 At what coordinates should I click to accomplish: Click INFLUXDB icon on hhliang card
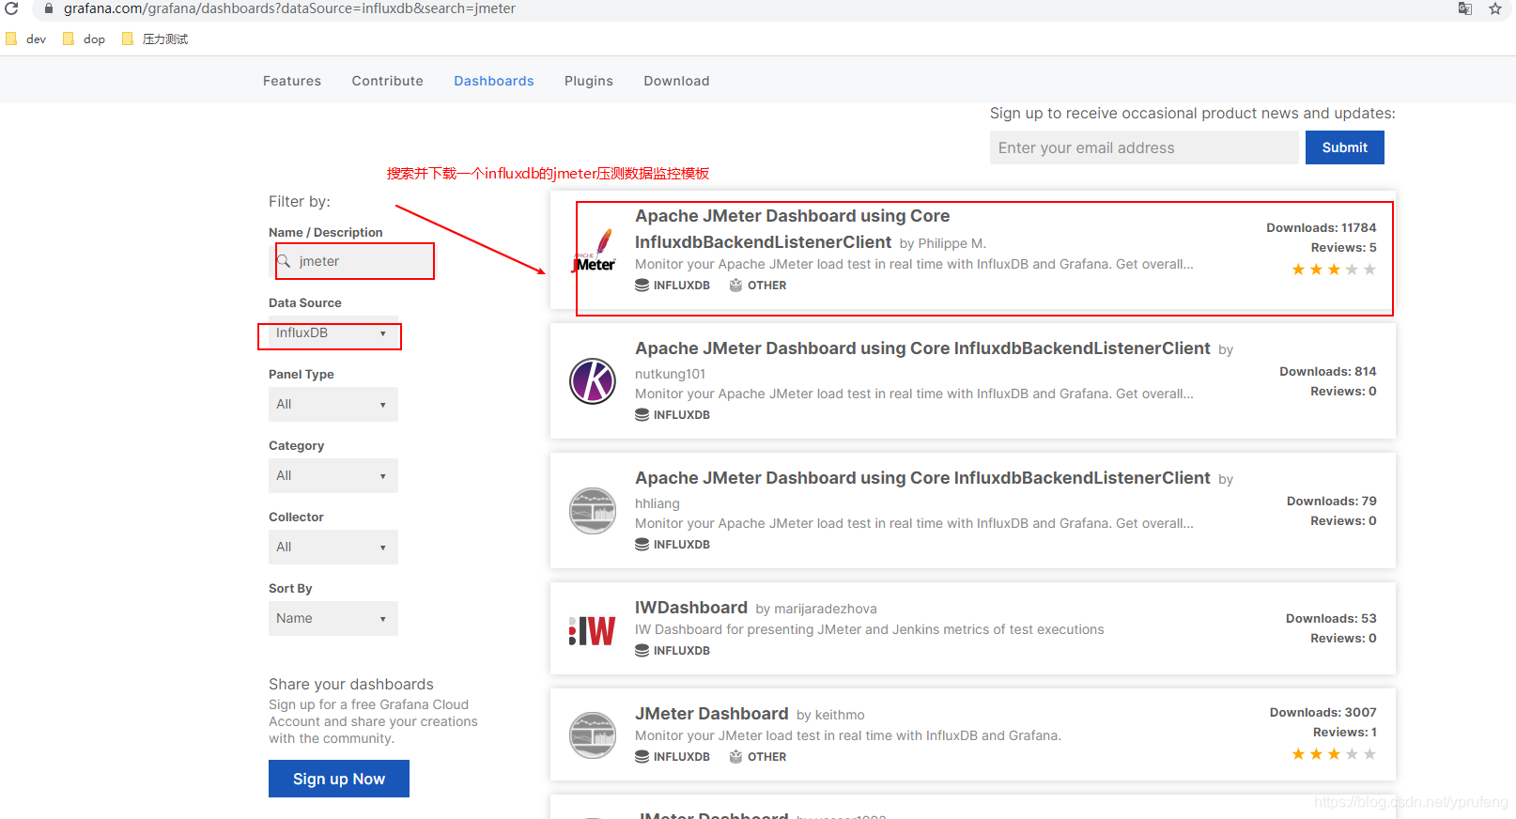pos(642,545)
